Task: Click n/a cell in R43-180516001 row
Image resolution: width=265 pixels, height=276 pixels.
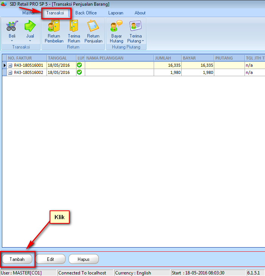Action: coord(255,65)
